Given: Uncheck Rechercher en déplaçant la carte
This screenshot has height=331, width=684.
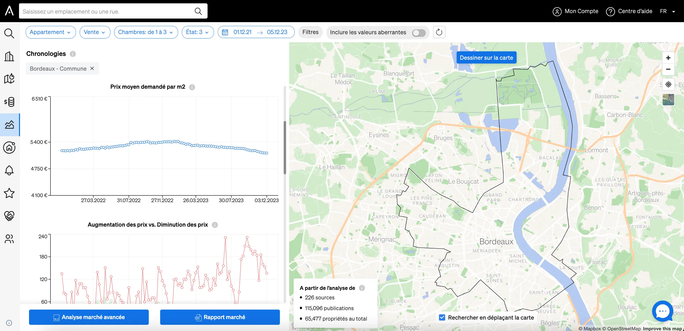Looking at the screenshot, I should [x=442, y=318].
